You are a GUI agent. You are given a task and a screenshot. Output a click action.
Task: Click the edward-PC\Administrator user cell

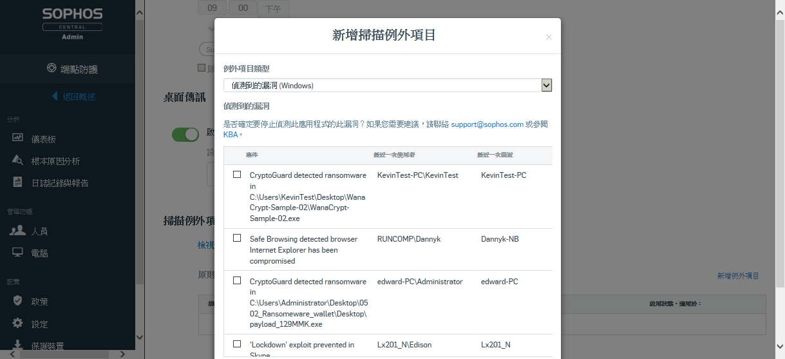pyautogui.click(x=420, y=282)
